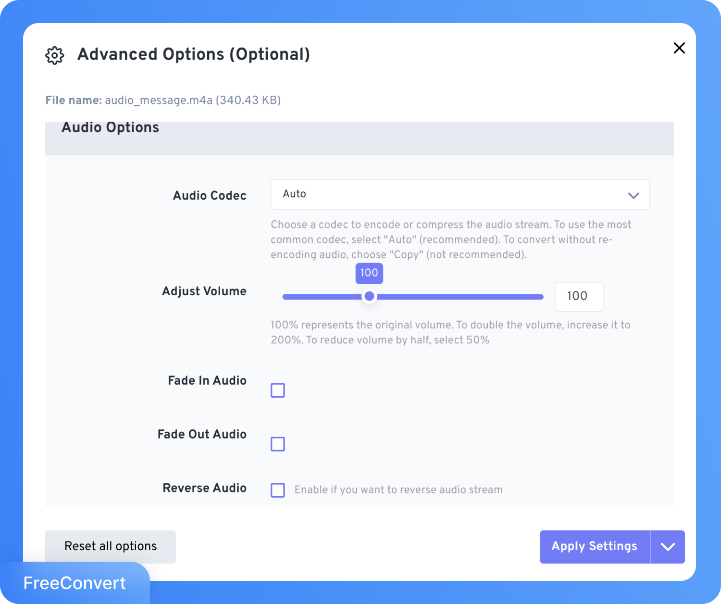Click the Audio Options section header

[111, 128]
